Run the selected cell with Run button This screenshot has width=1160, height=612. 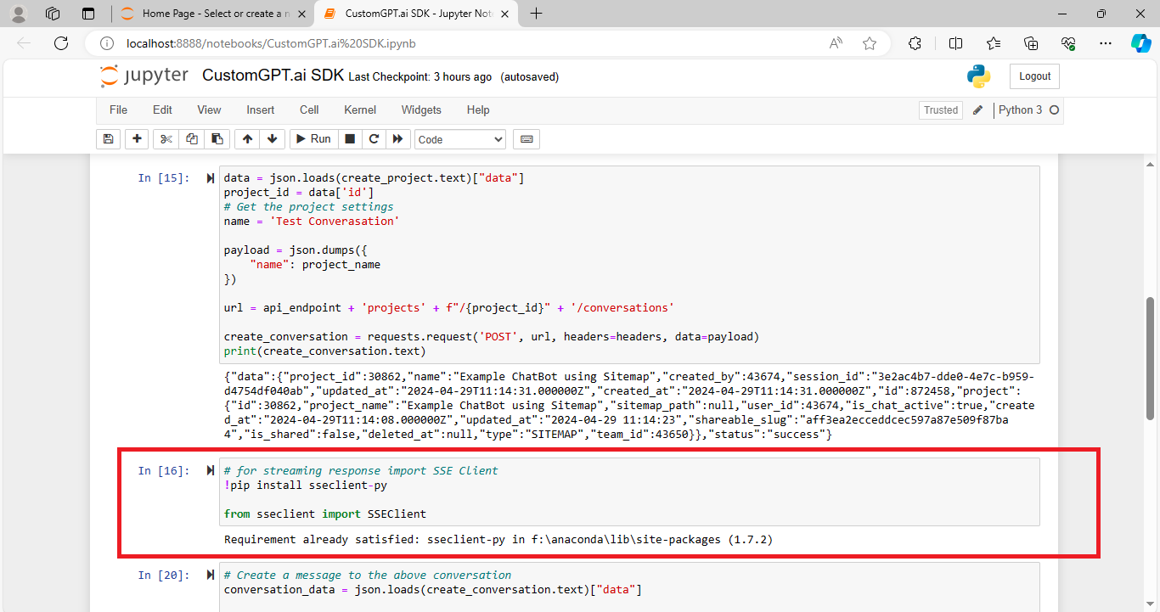313,138
